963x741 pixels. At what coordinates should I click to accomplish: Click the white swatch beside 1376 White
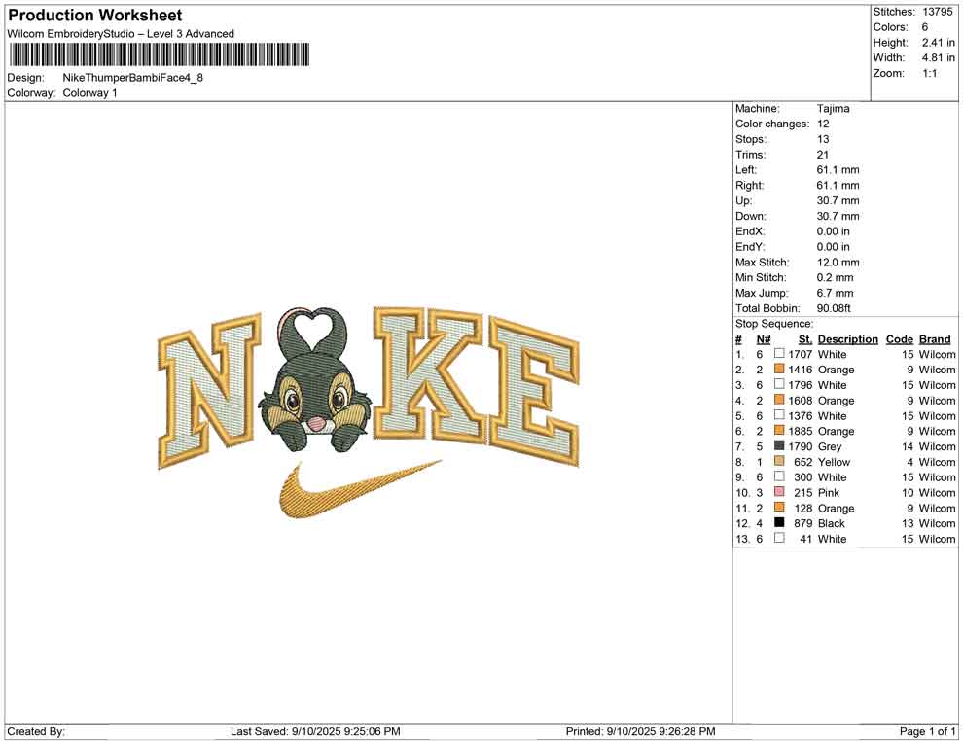pyautogui.click(x=779, y=415)
